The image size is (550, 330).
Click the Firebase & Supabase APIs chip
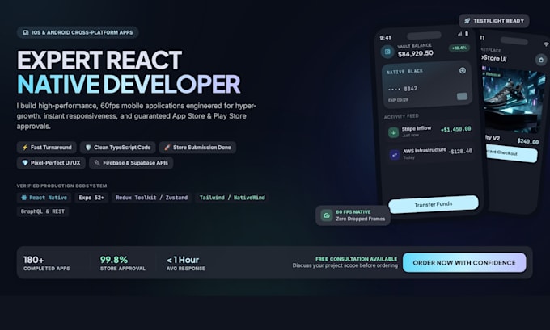click(131, 163)
